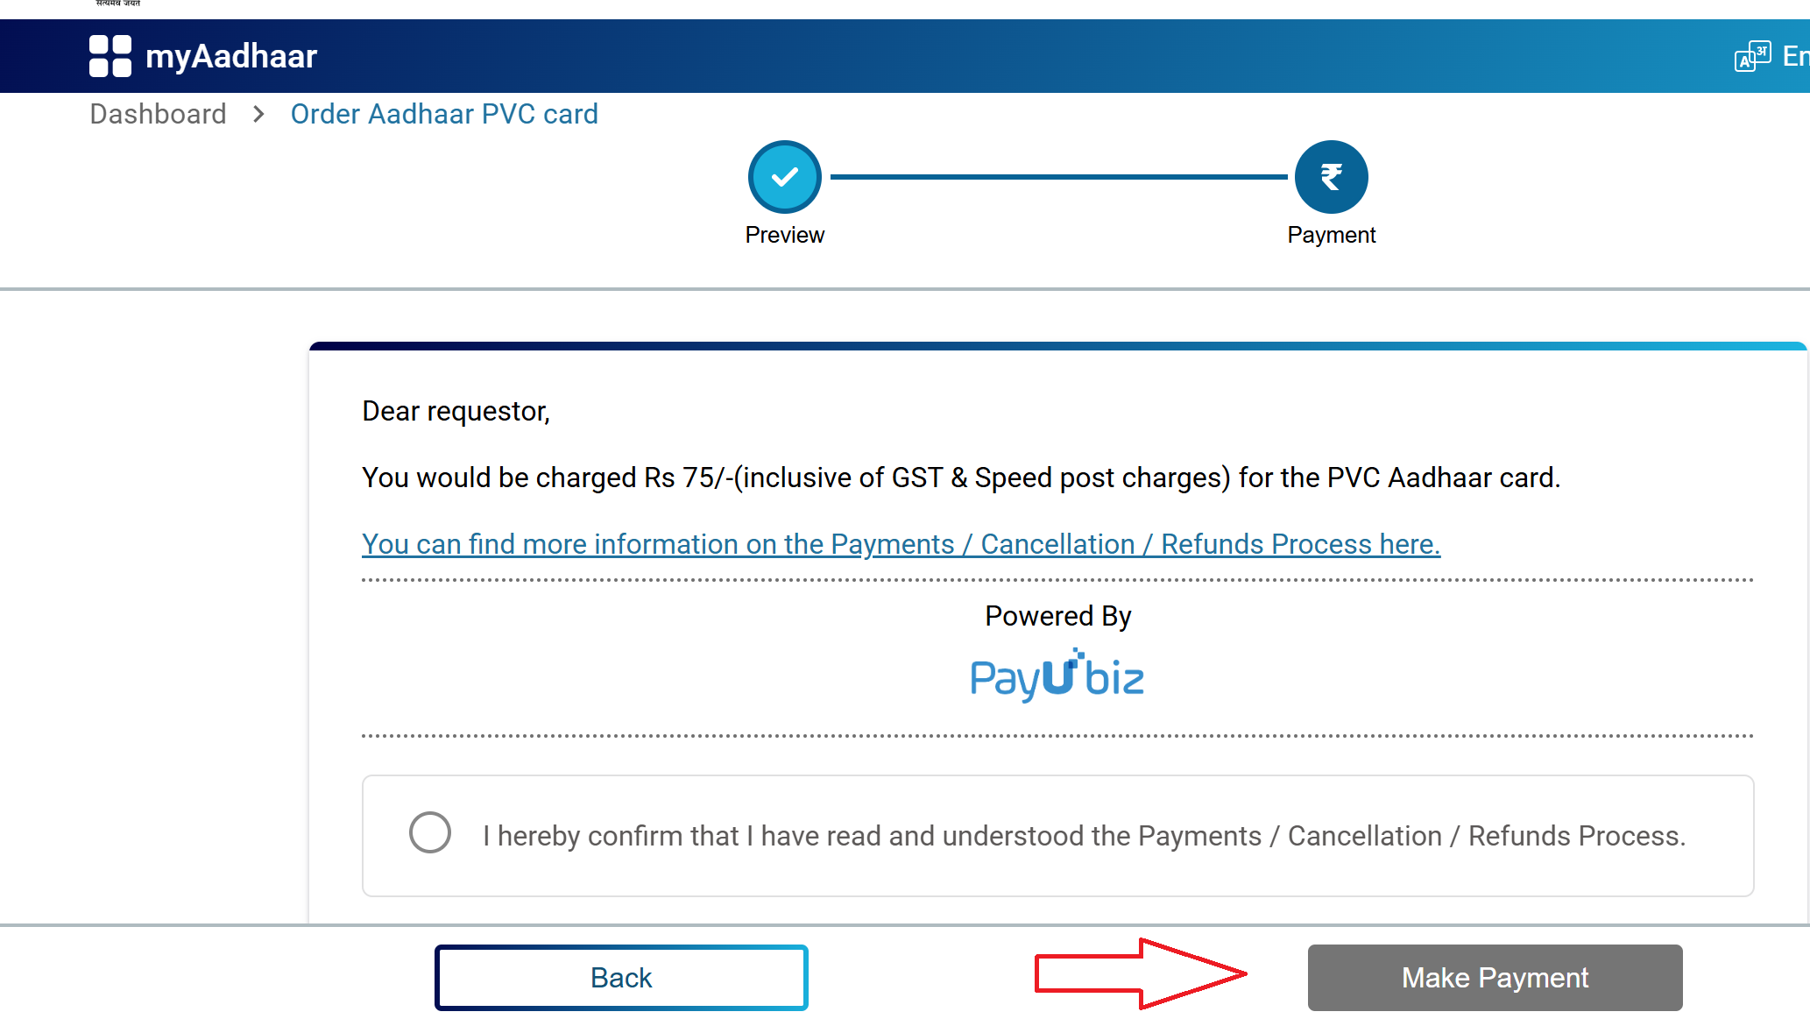Select the confirmation radio button
Screen dimensions: 1810x1026
[x=429, y=833]
